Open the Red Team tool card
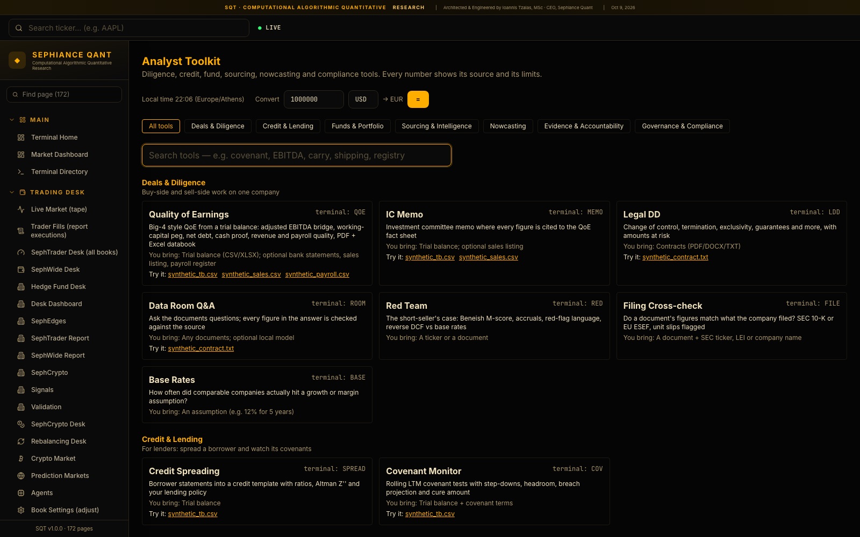Viewport: 860px width, 537px height. (x=494, y=326)
